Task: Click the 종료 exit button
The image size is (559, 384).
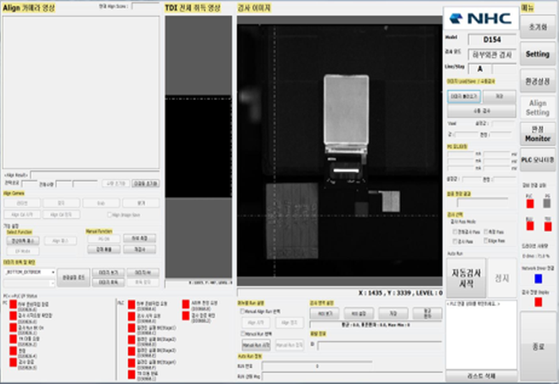Action: tap(537, 347)
